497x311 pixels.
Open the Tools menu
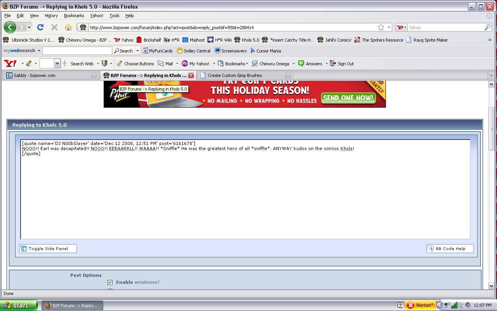[x=115, y=16]
